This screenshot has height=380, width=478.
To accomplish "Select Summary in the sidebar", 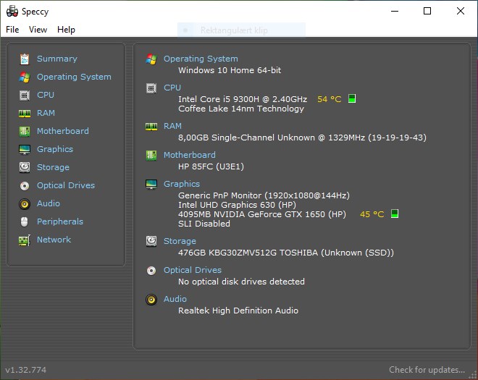I will point(57,59).
